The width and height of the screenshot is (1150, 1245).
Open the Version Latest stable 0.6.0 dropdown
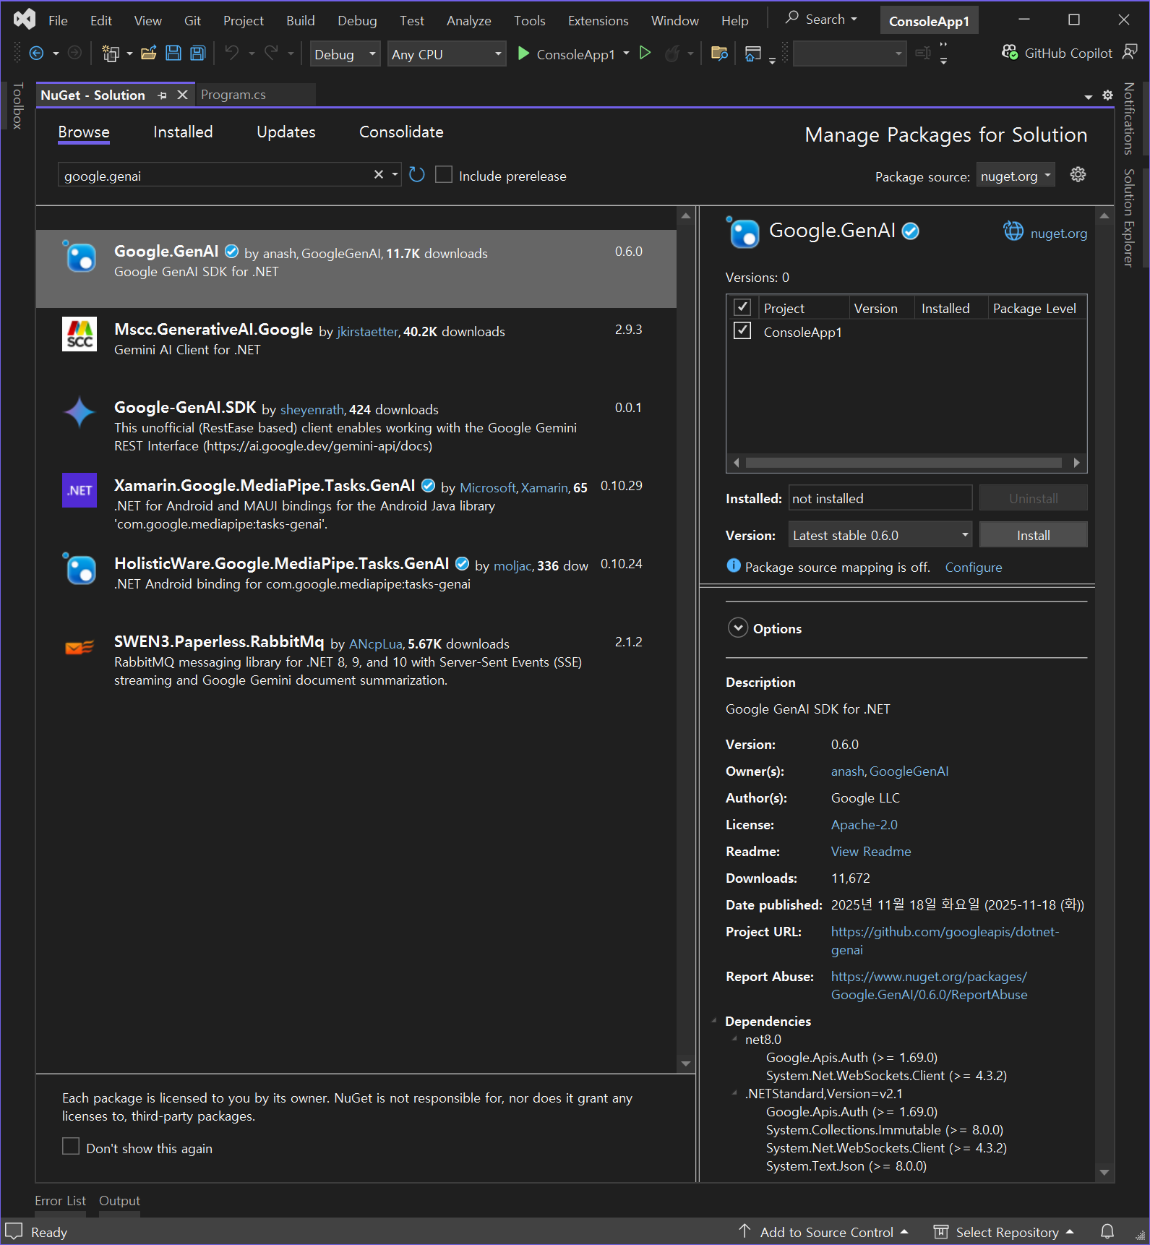click(x=880, y=535)
